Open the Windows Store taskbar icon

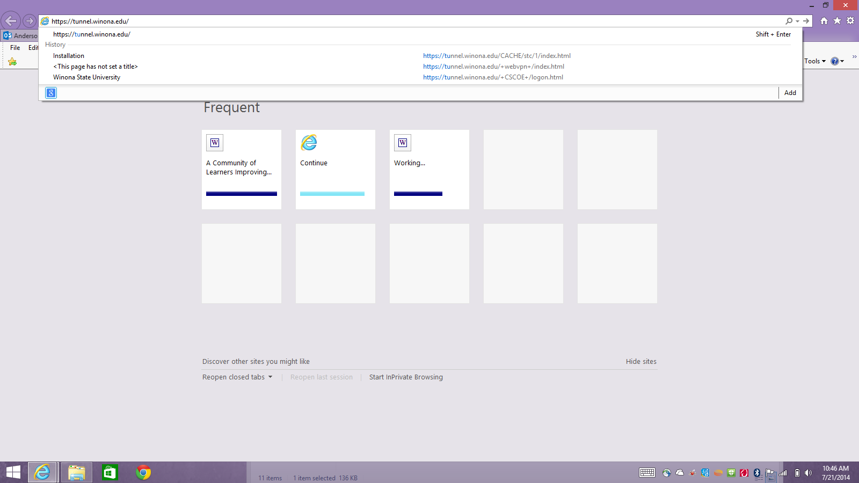coord(110,472)
